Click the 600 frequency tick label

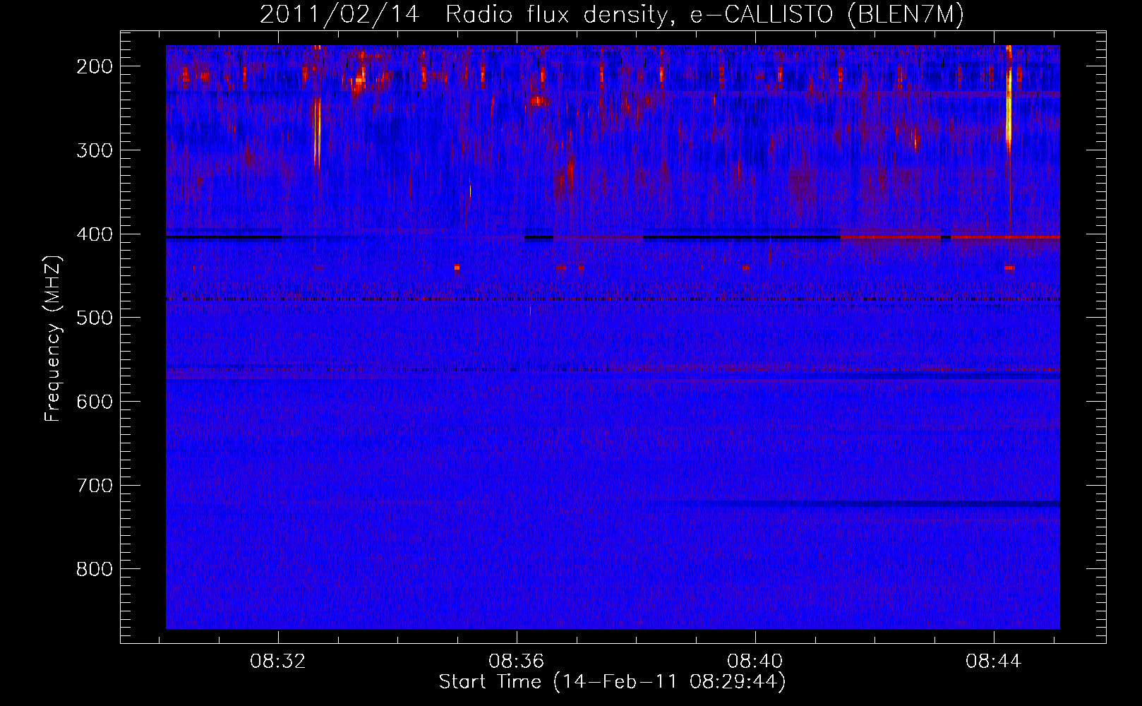[x=94, y=402]
